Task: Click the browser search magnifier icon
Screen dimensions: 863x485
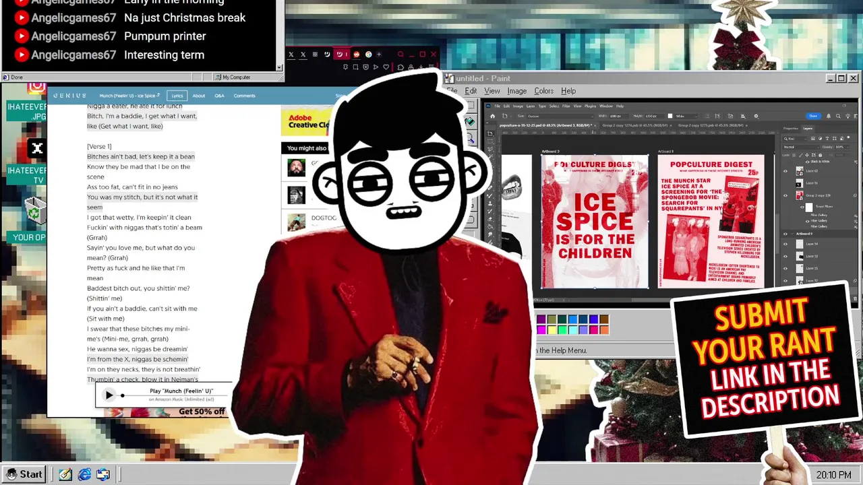Action: coord(400,54)
